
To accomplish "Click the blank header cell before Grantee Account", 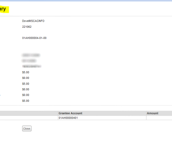I will click(29, 113).
